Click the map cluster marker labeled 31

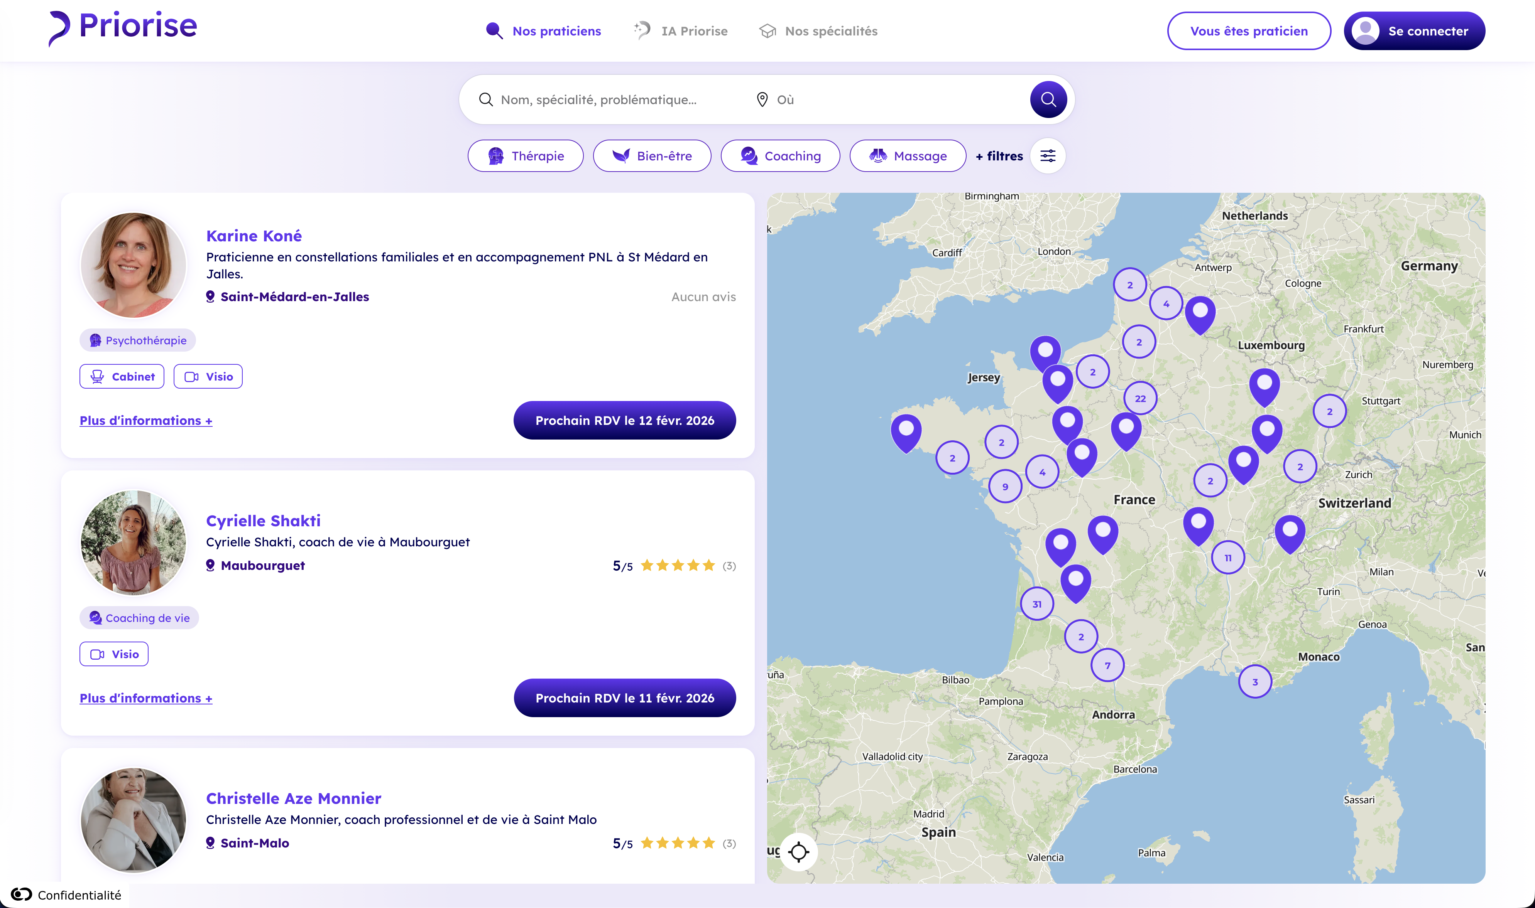tap(1036, 604)
